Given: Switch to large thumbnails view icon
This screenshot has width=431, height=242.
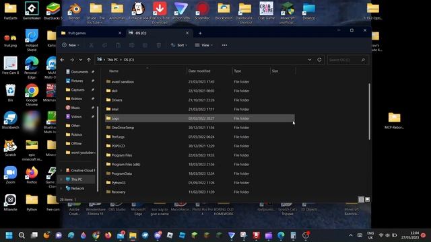Looking at the screenshot, I should (x=368, y=200).
